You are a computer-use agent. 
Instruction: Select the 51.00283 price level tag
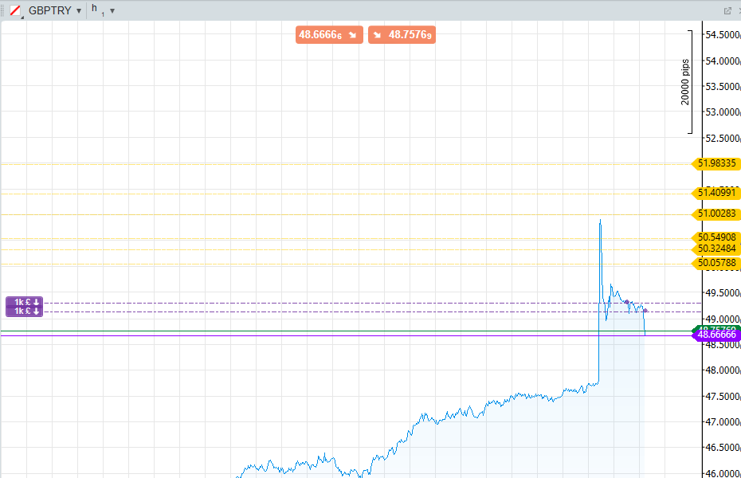(716, 214)
